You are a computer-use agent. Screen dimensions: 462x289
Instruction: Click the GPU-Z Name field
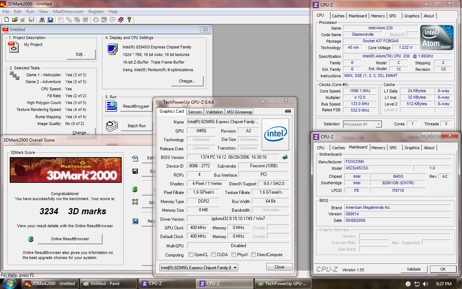[x=223, y=122]
